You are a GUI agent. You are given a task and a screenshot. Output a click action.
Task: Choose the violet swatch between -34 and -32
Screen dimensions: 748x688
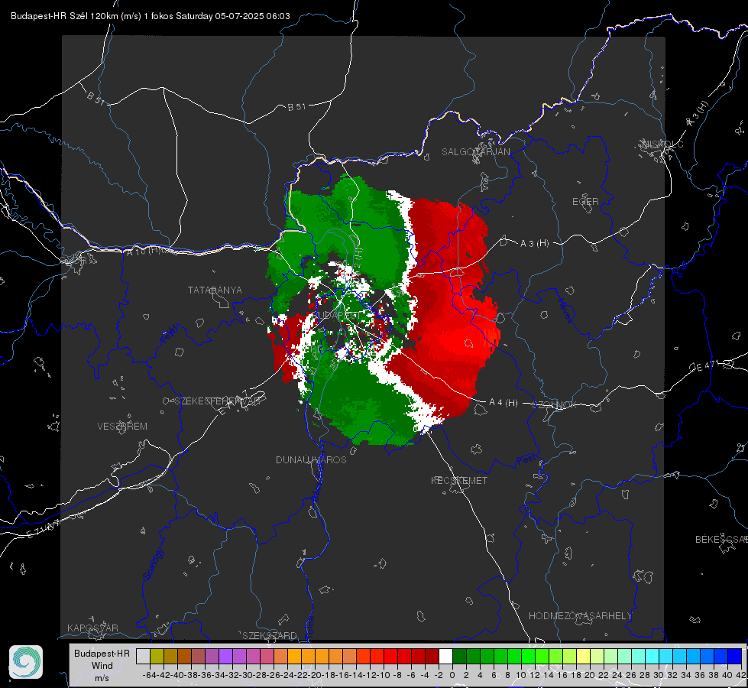point(225,656)
